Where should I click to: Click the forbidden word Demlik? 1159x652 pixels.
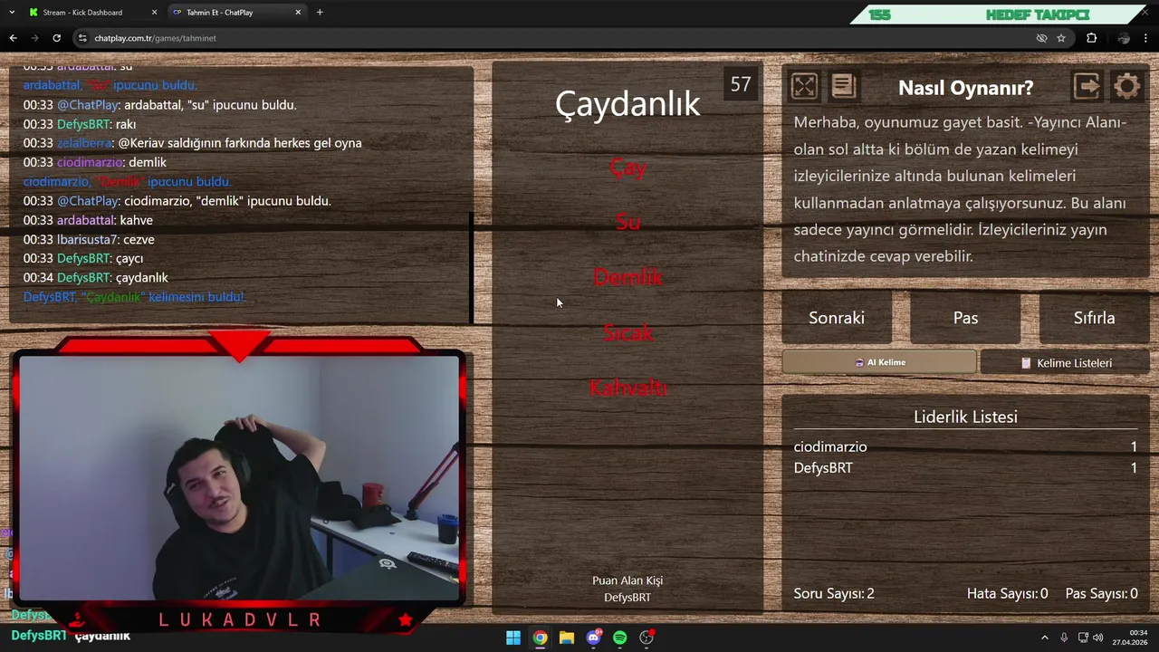(x=627, y=277)
